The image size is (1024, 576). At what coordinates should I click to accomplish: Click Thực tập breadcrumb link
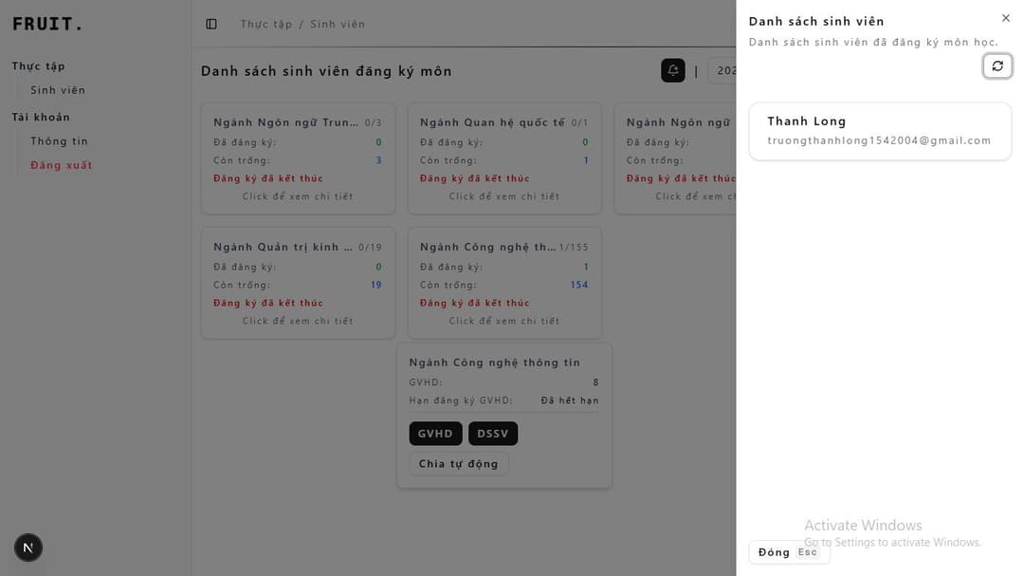pos(266,24)
